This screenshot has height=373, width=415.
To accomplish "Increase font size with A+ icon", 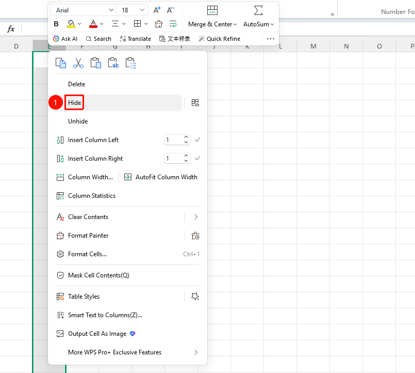I will tap(157, 10).
